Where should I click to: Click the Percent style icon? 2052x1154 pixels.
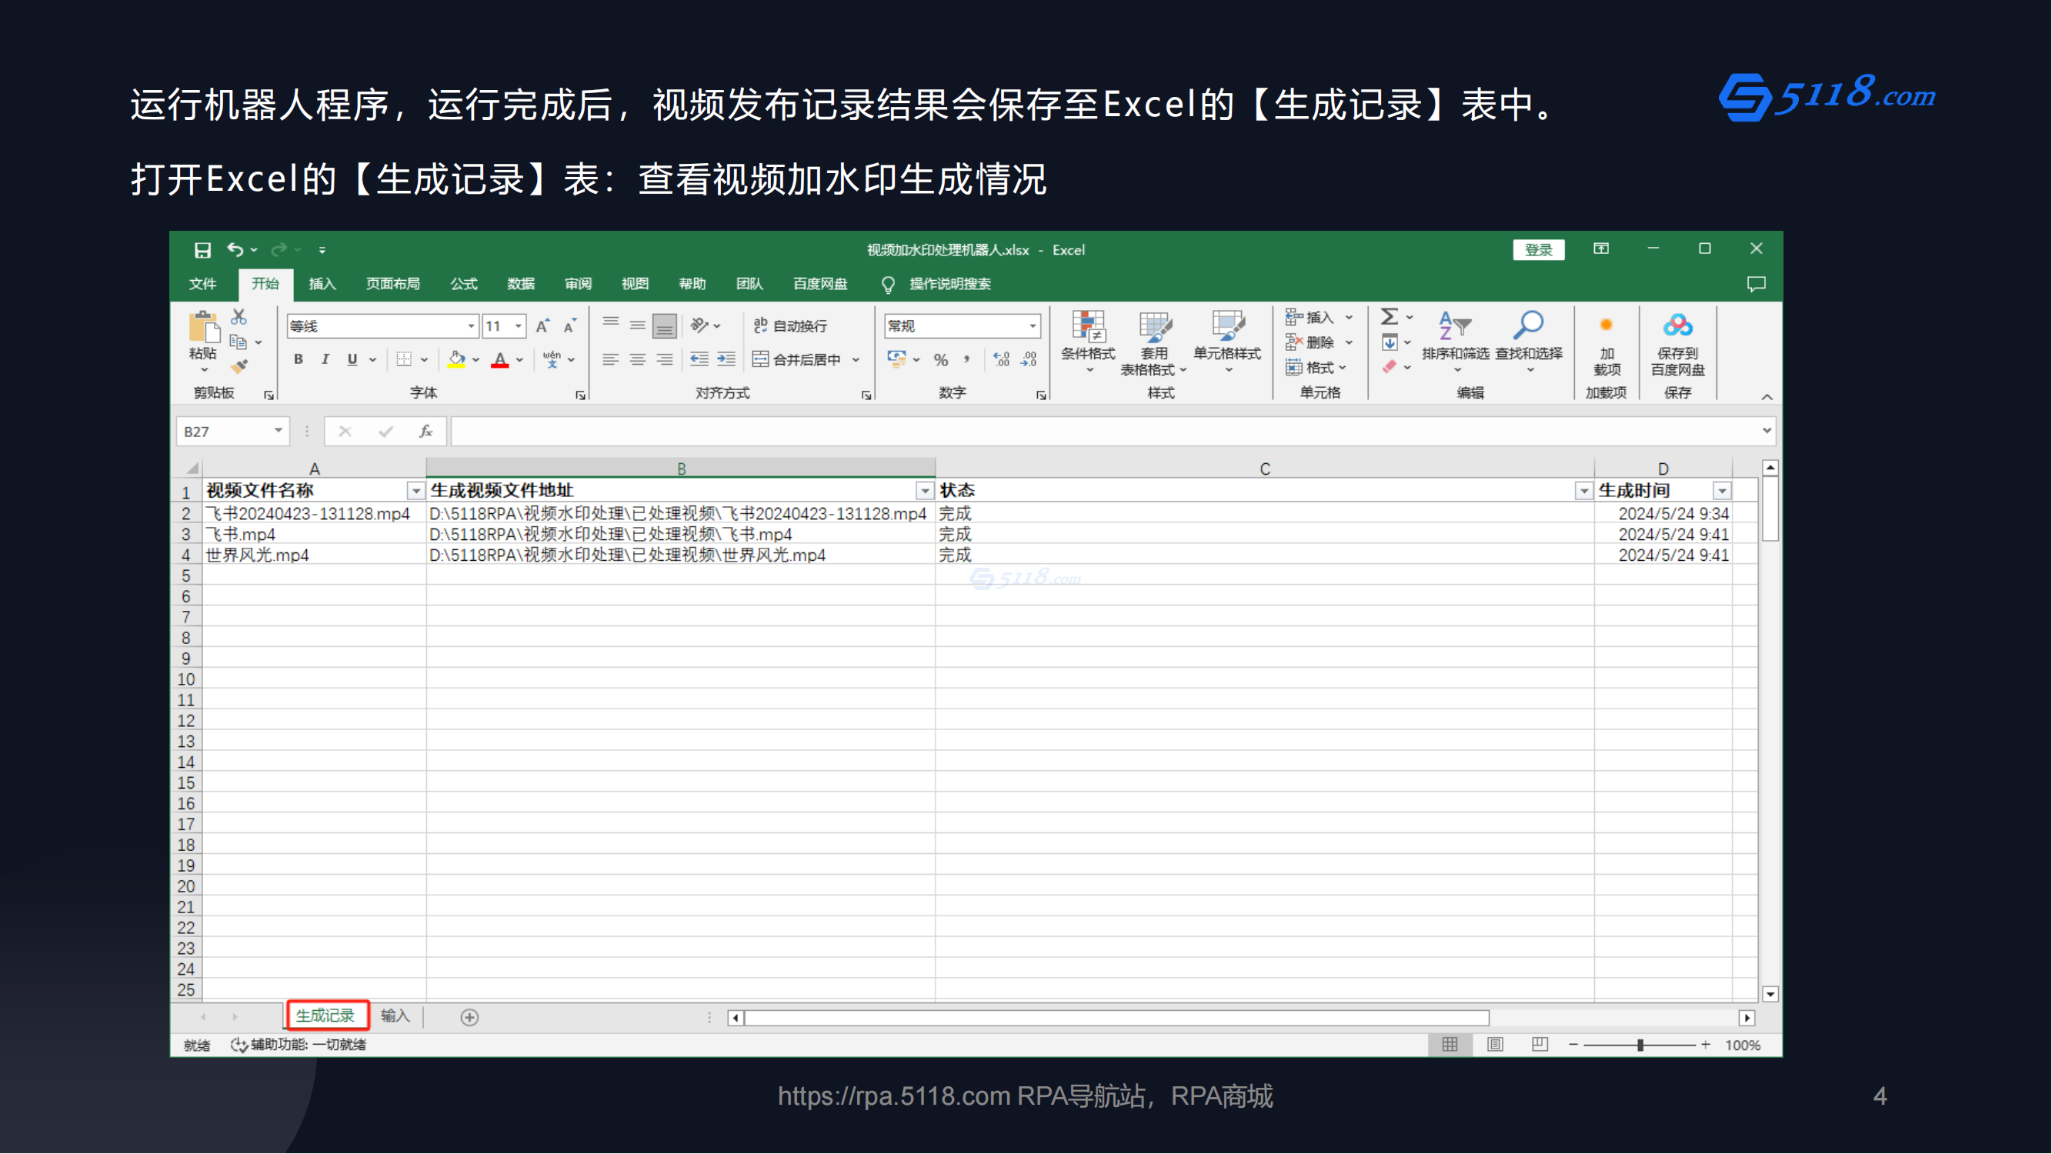[x=941, y=360]
